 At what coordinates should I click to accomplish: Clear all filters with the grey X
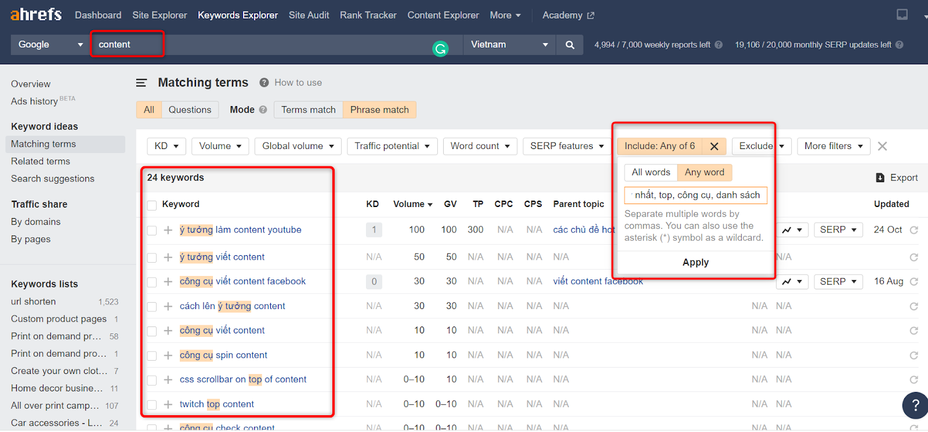[x=882, y=146]
